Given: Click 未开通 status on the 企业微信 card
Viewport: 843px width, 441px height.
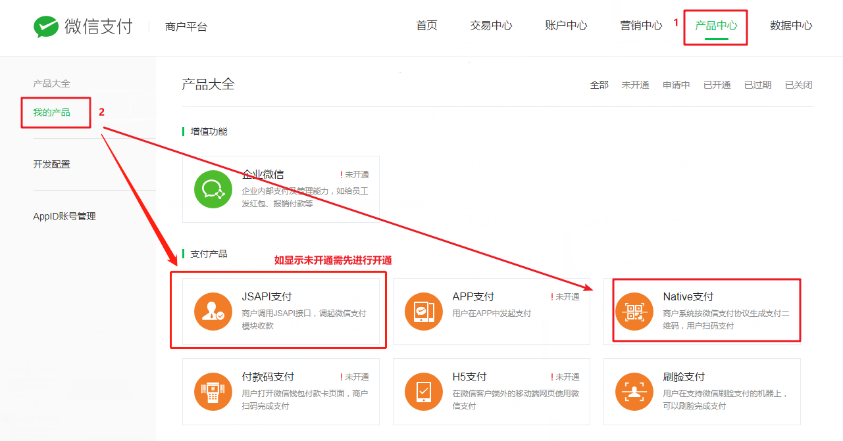Looking at the screenshot, I should [x=355, y=175].
